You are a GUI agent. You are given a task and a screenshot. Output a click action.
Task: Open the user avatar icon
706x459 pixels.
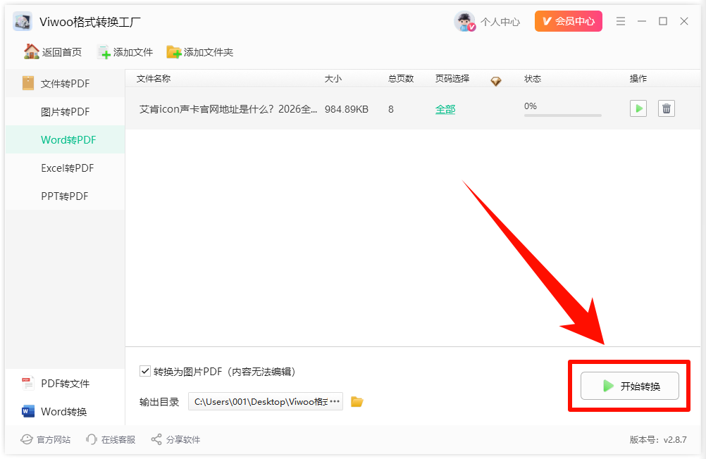(464, 21)
